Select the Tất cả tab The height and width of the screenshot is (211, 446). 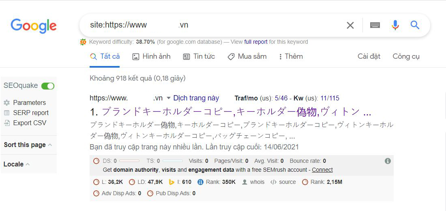click(x=105, y=57)
